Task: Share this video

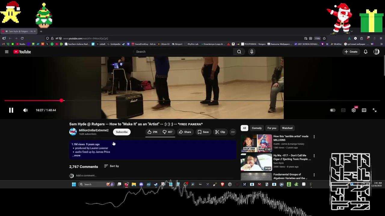Action: (x=185, y=132)
